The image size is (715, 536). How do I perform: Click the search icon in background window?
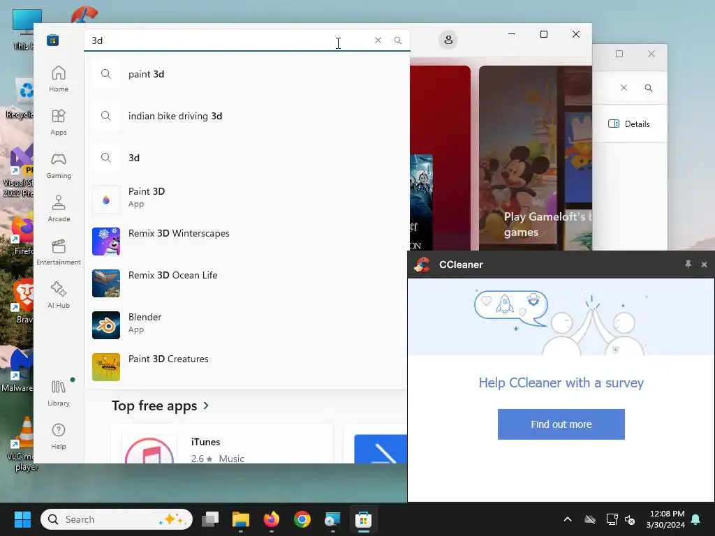tap(649, 87)
